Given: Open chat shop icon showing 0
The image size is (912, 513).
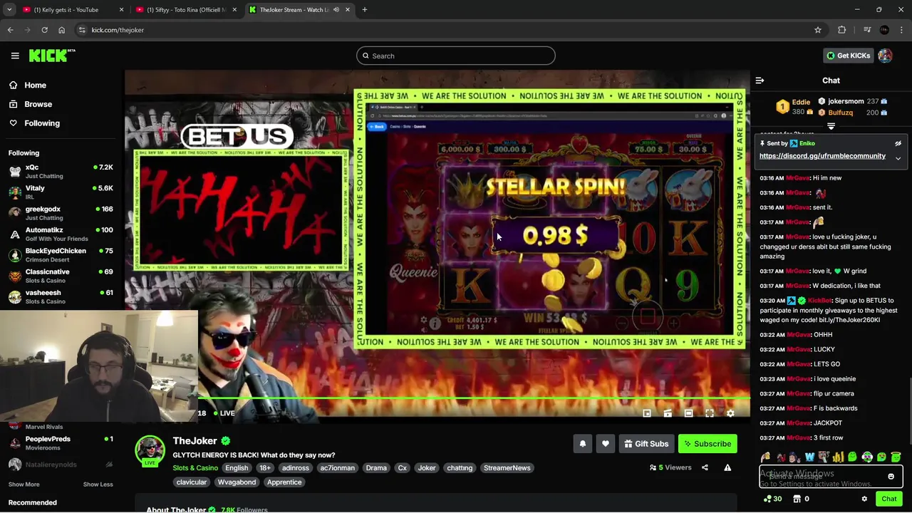Looking at the screenshot, I should point(802,499).
